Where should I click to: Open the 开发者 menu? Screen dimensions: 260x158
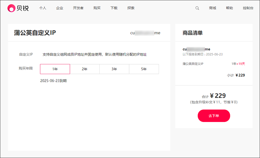78,8
